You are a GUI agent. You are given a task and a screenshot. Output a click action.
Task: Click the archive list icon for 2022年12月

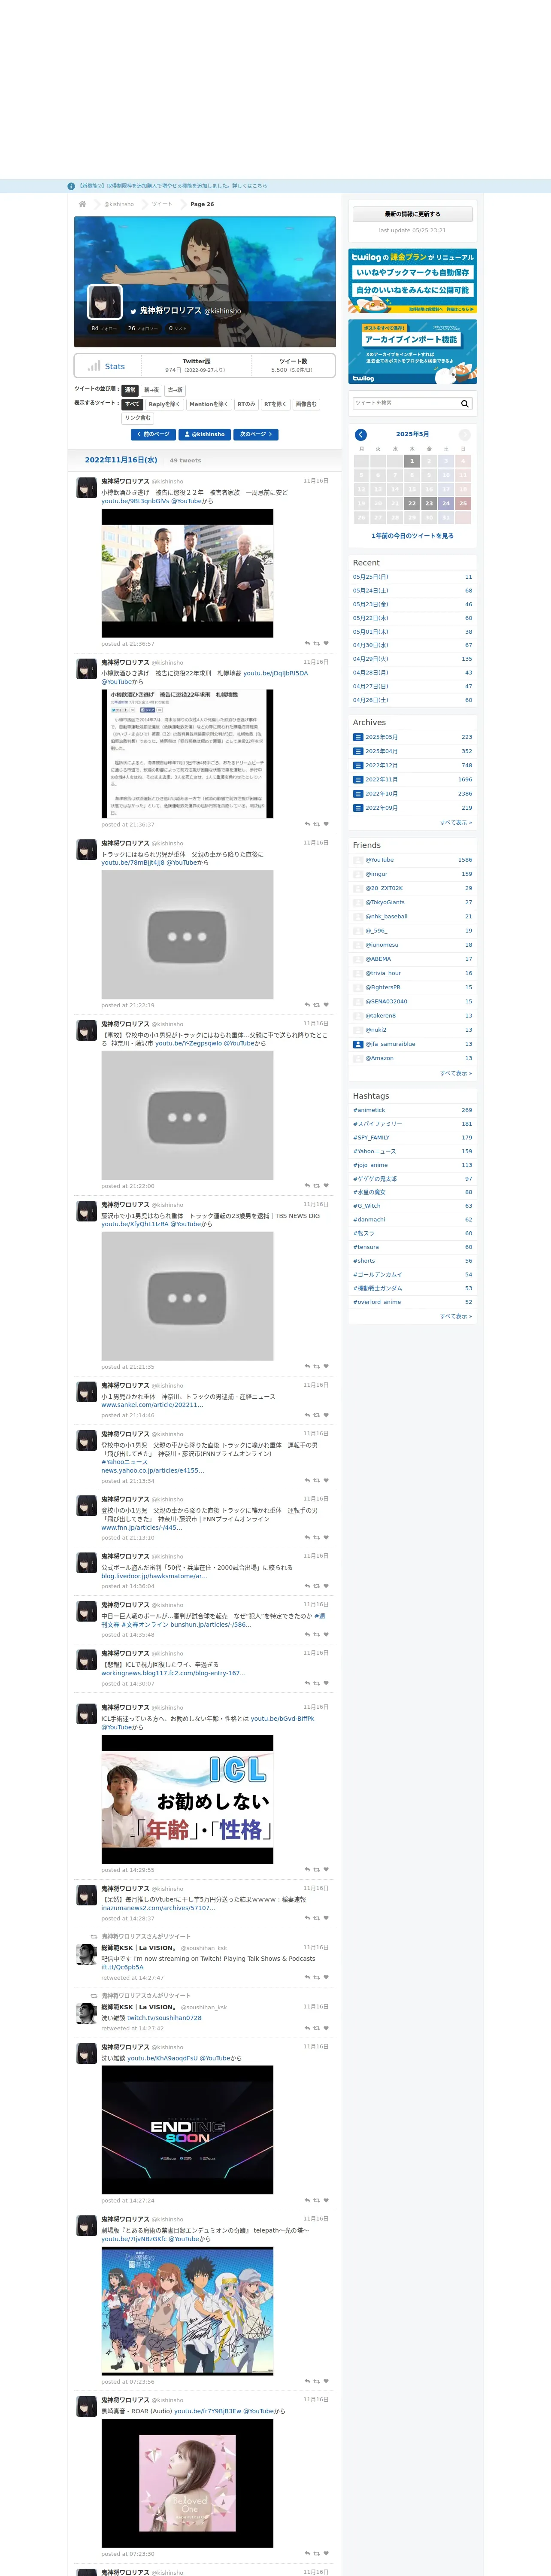pos(358,765)
